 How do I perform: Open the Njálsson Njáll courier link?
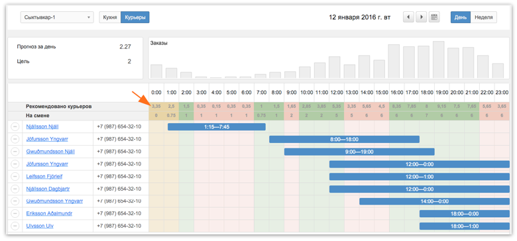pos(42,126)
